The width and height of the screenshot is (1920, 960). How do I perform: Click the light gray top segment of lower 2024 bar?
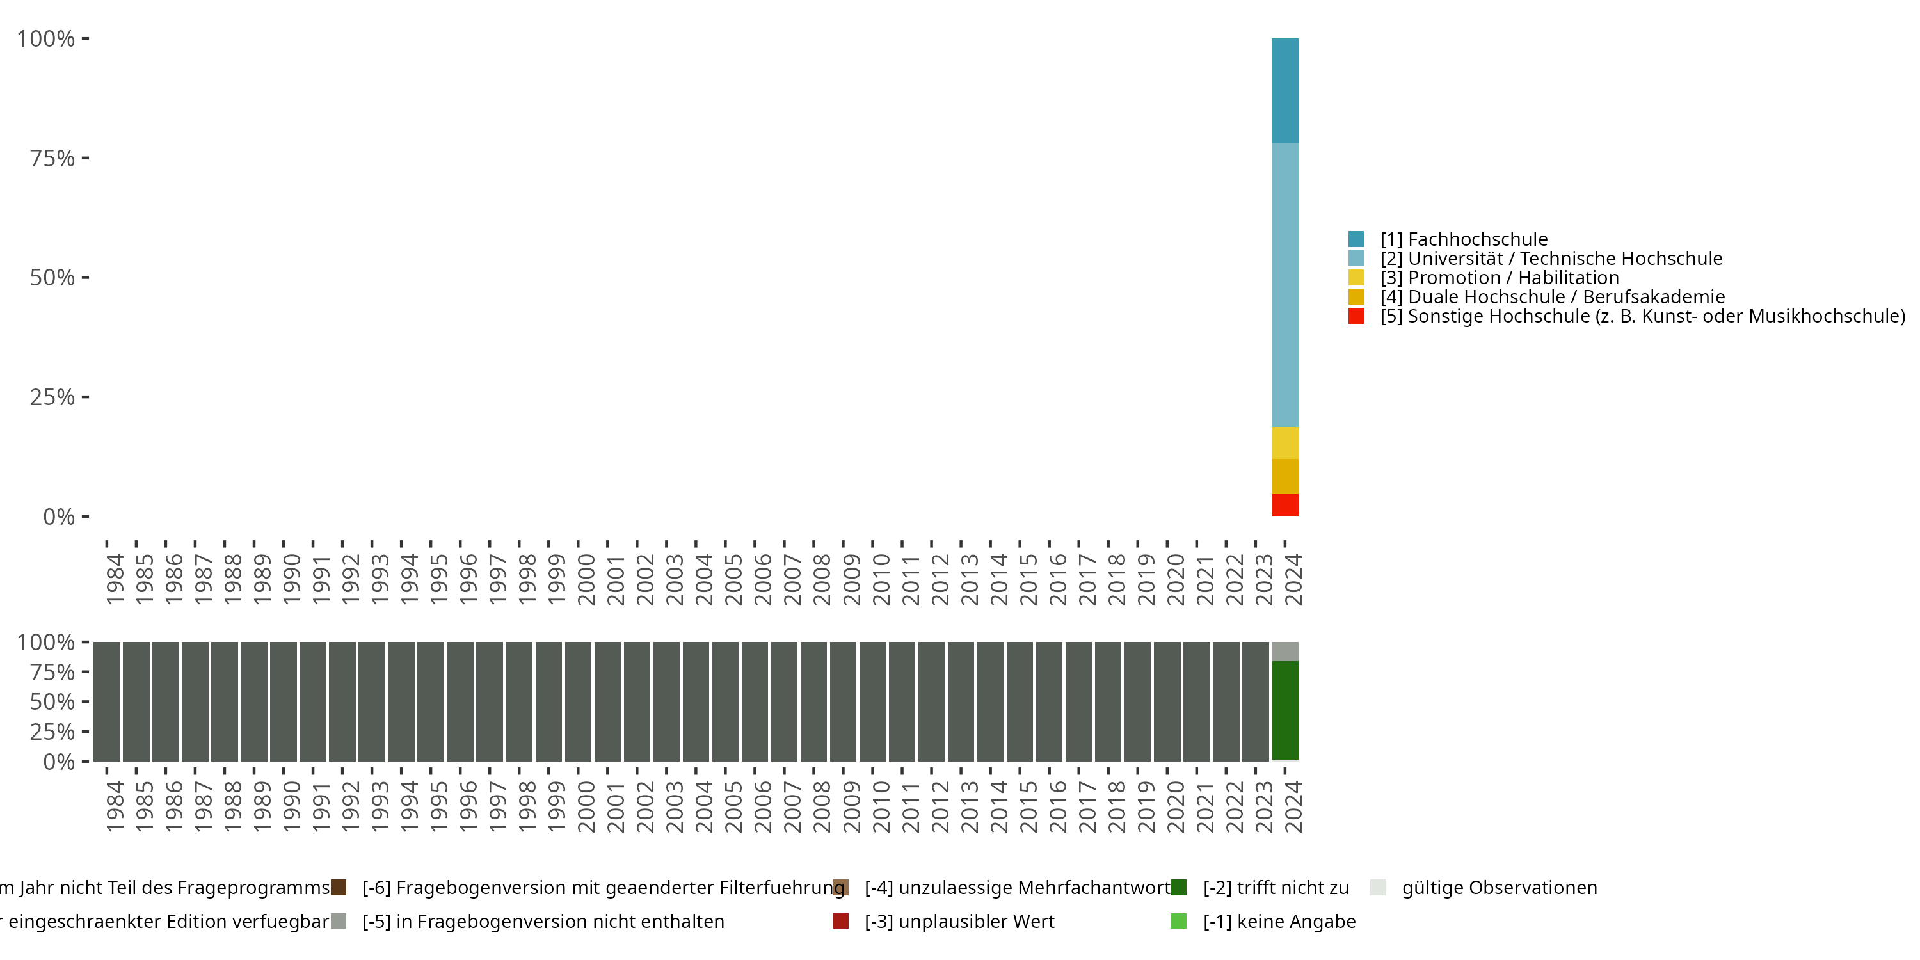(x=1284, y=651)
